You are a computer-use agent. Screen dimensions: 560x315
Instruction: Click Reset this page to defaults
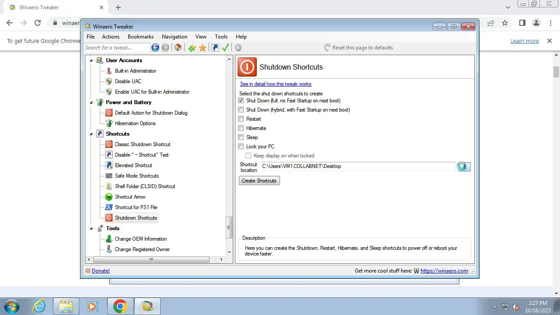(358, 48)
